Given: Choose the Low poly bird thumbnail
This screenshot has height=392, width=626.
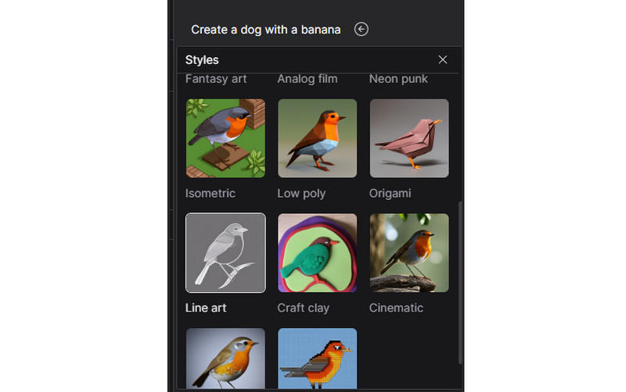Looking at the screenshot, I should (x=317, y=138).
